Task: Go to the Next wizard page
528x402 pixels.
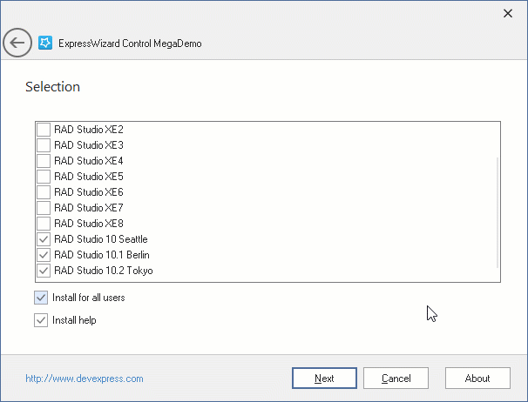Action: point(324,379)
